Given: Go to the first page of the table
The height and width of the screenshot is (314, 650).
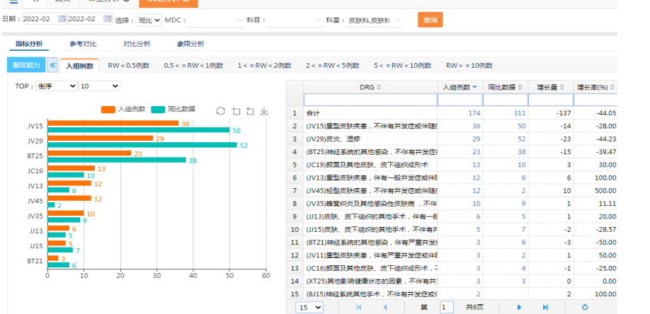Looking at the screenshot, I should (359, 307).
